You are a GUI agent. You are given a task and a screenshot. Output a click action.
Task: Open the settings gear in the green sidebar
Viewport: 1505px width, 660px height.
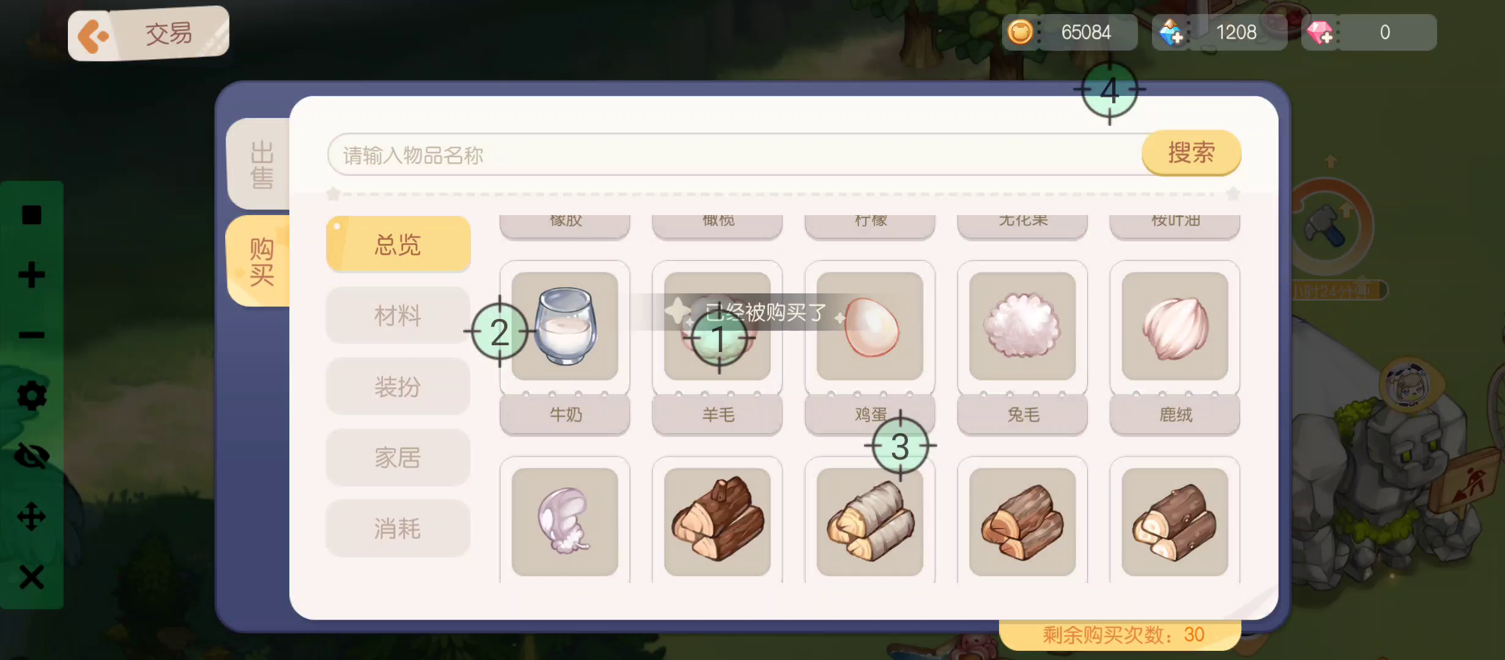coord(31,396)
